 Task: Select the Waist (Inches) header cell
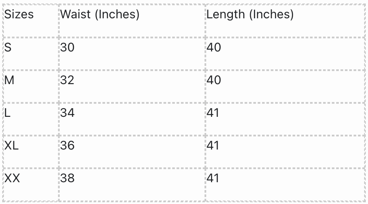pos(100,15)
